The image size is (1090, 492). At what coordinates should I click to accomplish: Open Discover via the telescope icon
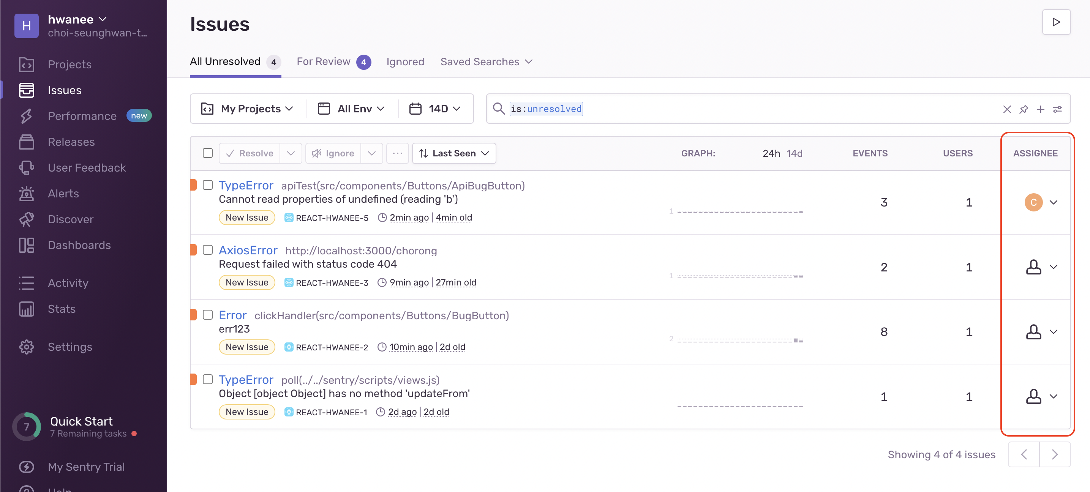(26, 219)
